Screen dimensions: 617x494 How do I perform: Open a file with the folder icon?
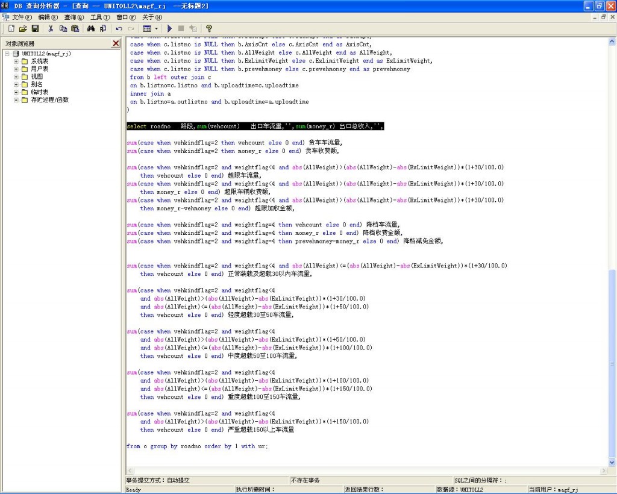point(23,28)
